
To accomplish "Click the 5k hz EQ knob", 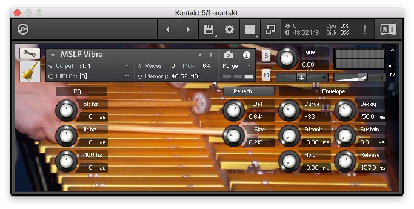I will coord(66,111).
